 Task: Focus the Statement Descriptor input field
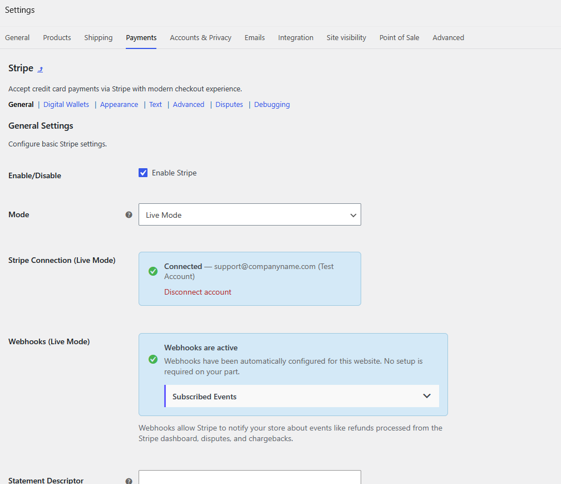click(250, 477)
